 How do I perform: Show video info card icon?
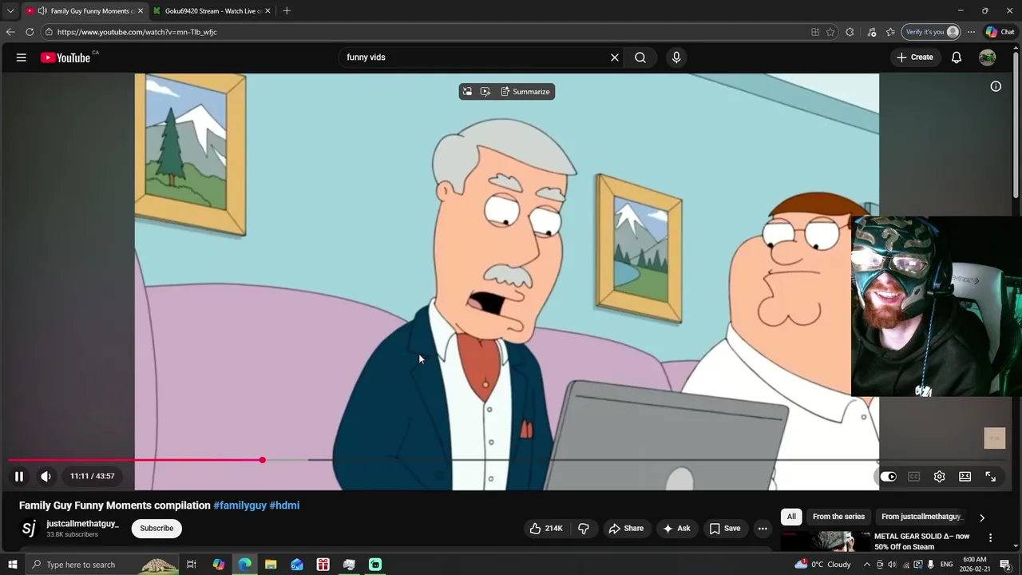point(996,86)
